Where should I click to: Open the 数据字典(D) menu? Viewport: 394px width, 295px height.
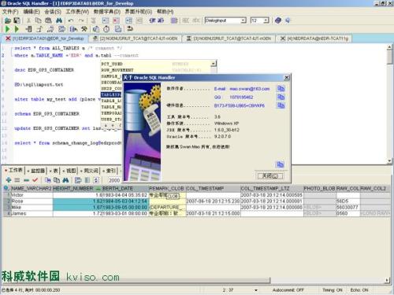click(107, 12)
